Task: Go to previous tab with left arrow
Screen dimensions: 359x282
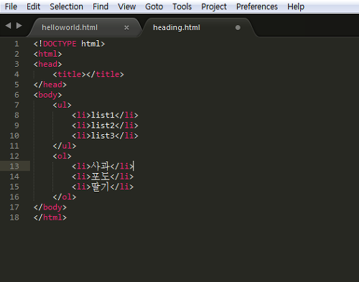Action: [8, 25]
